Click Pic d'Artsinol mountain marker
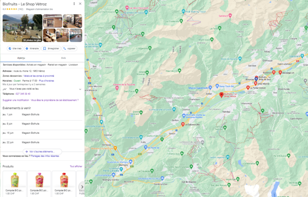This screenshot has height=197, width=308. click(x=288, y=156)
